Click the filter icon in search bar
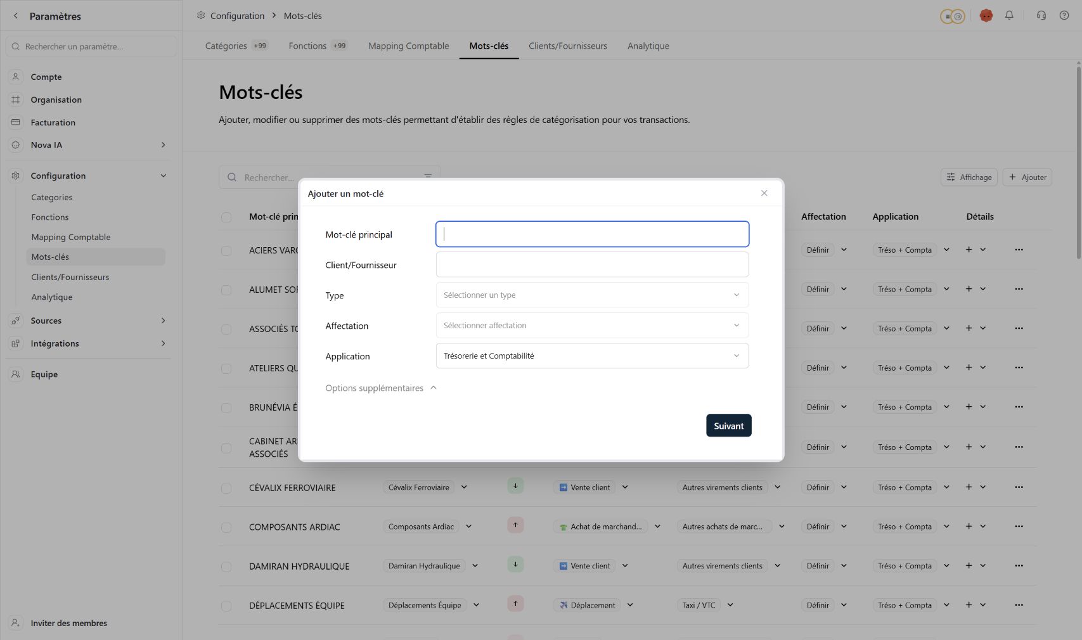This screenshot has width=1082, height=640. tap(428, 177)
